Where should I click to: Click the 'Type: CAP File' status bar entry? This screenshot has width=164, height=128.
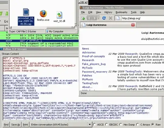pos(18,31)
